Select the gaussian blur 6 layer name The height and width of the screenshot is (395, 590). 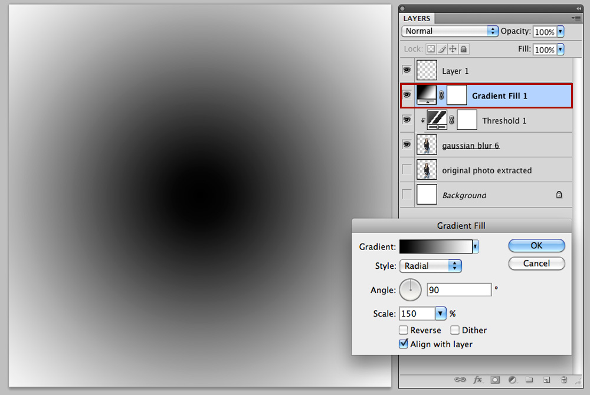point(471,146)
